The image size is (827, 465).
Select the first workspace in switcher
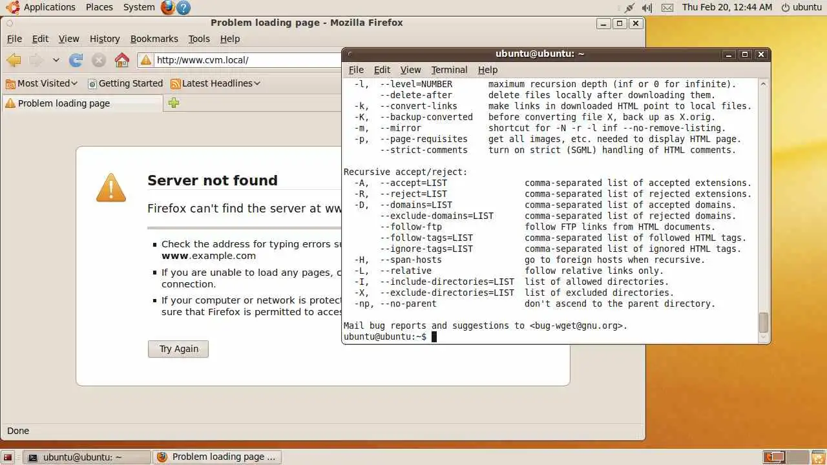[x=773, y=457]
